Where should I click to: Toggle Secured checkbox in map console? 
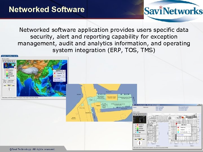(5, 74)
